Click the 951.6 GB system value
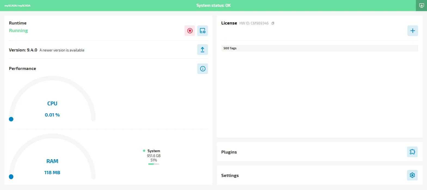427x190 pixels. click(154, 156)
